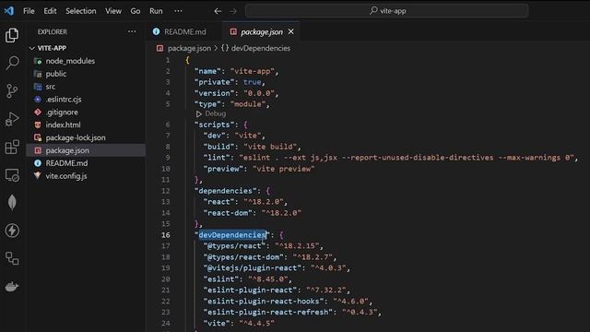
Task: Go forward with the right arrow
Action: 233,11
